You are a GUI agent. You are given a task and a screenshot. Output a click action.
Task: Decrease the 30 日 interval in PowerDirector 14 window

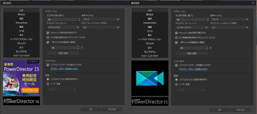point(78,49)
